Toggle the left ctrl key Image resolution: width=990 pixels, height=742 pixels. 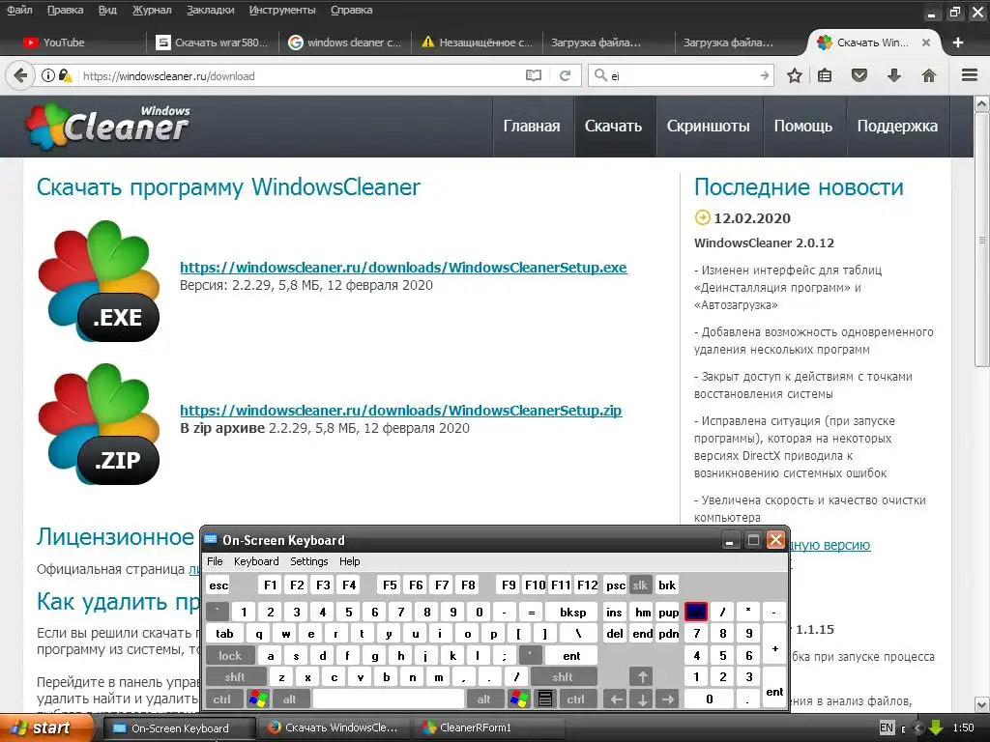pyautogui.click(x=221, y=699)
